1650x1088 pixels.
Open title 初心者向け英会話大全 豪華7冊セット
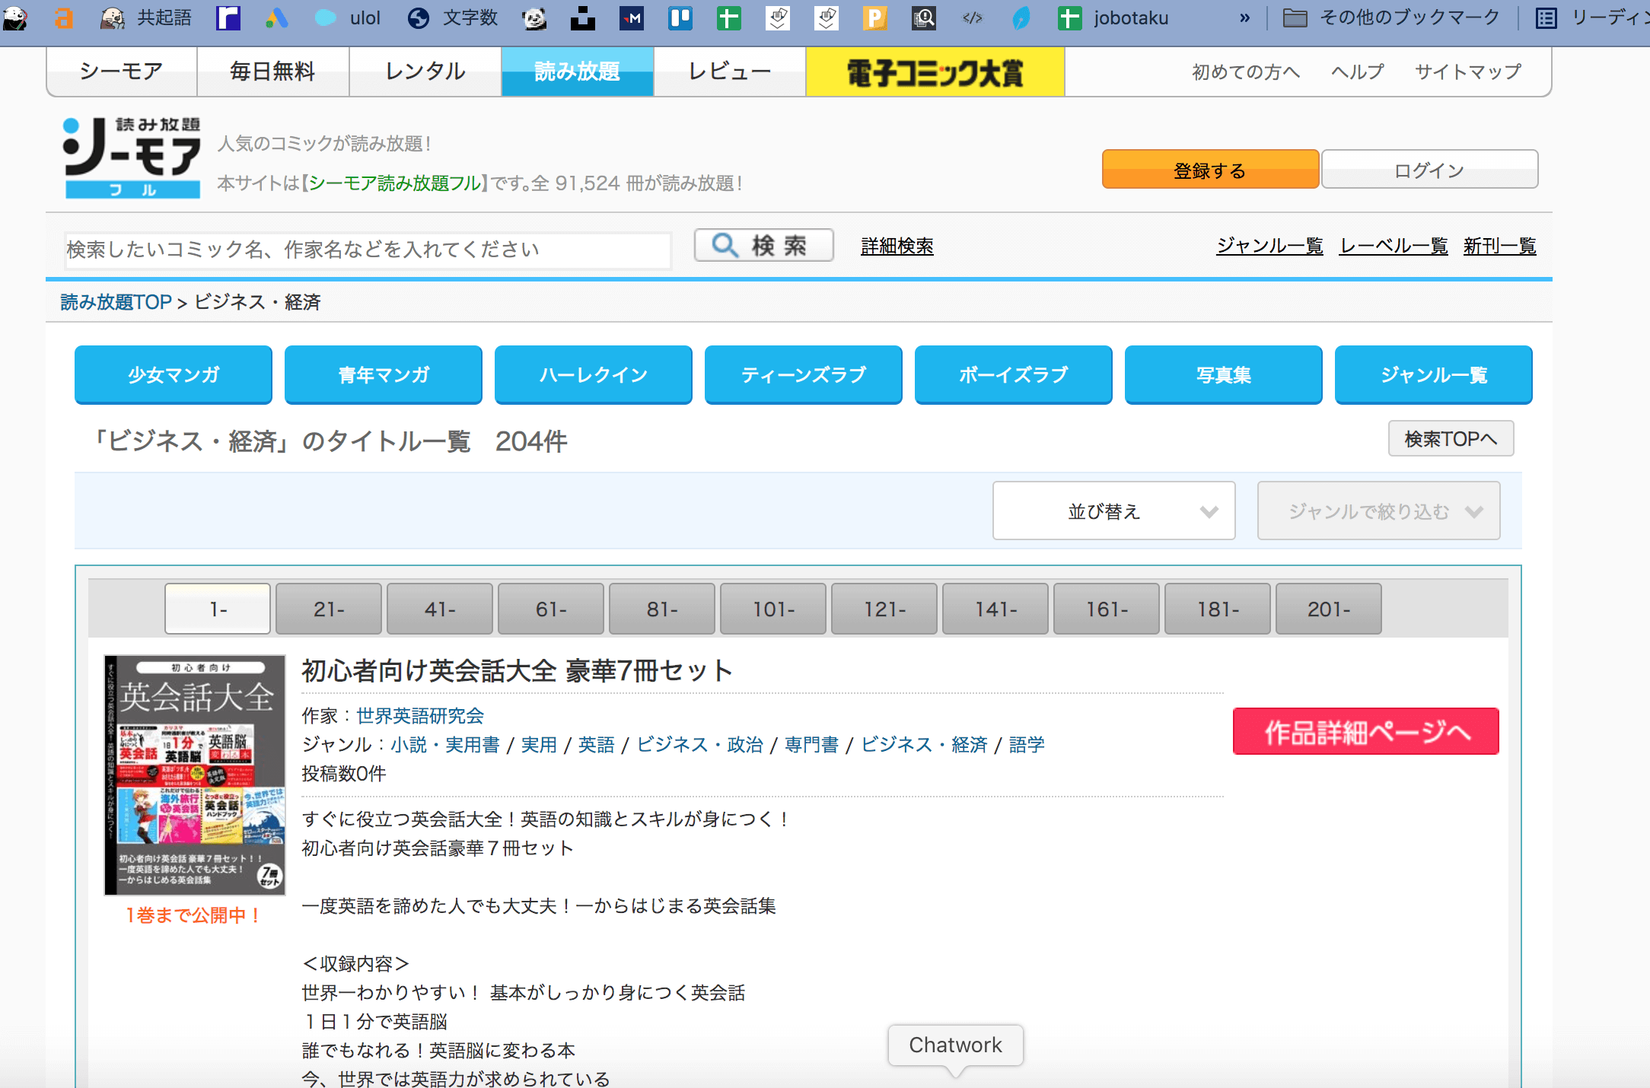click(x=518, y=670)
